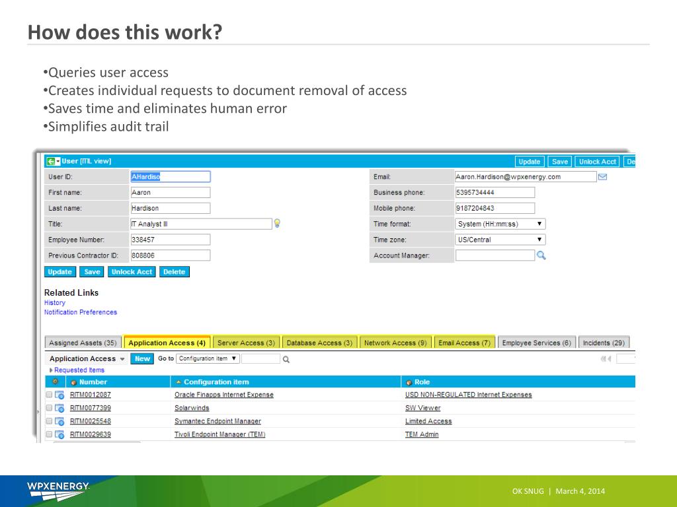Check the box for RITM0029639

[x=49, y=434]
